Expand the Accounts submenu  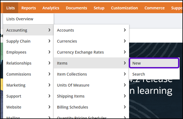91,30
